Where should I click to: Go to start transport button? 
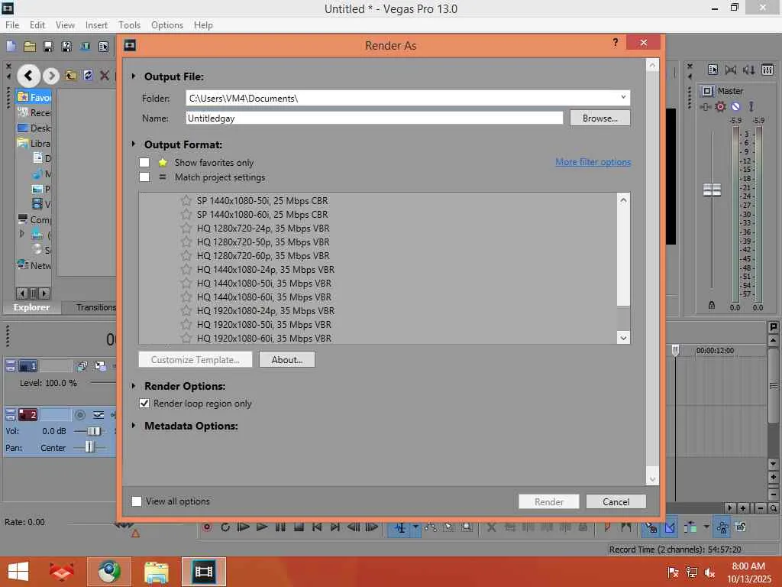tap(317, 527)
